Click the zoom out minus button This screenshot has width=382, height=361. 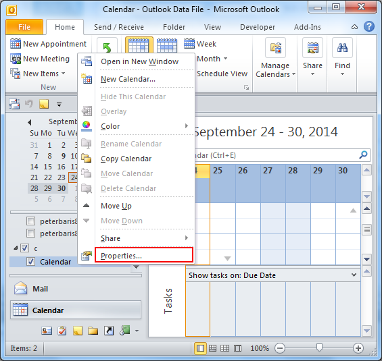280,348
